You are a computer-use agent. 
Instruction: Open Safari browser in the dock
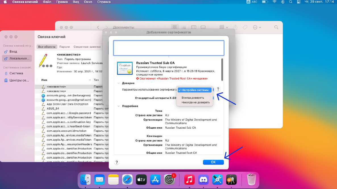click(x=127, y=180)
